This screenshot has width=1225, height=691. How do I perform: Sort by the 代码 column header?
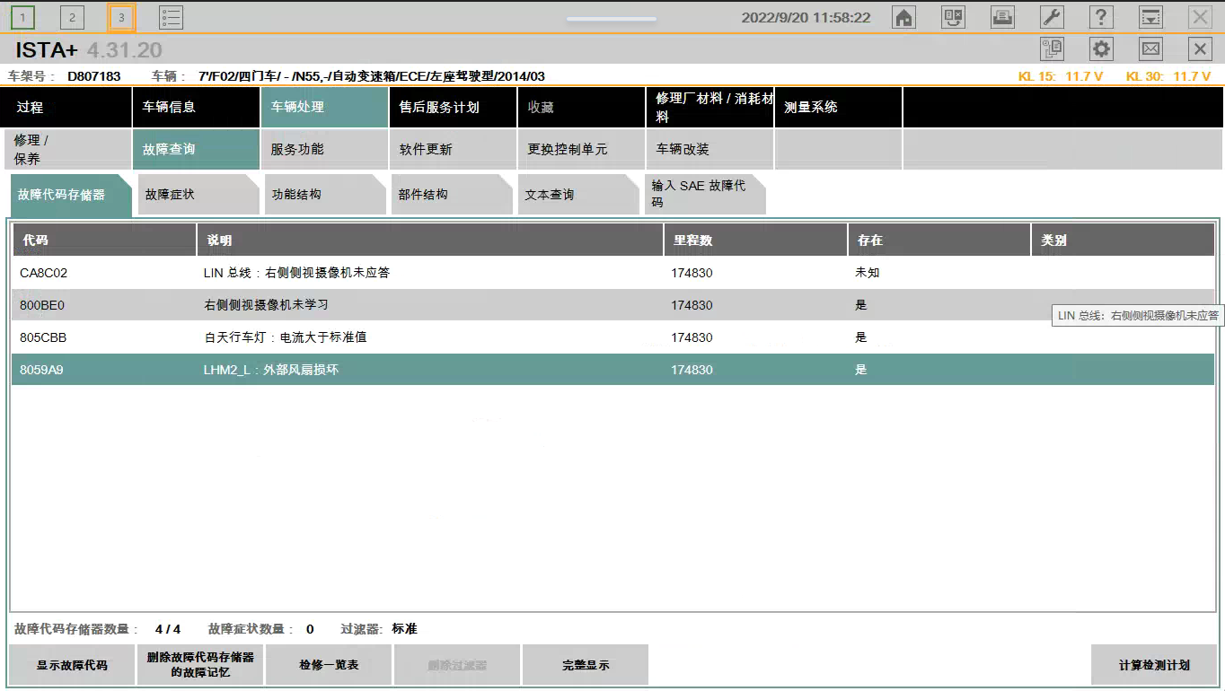point(104,240)
